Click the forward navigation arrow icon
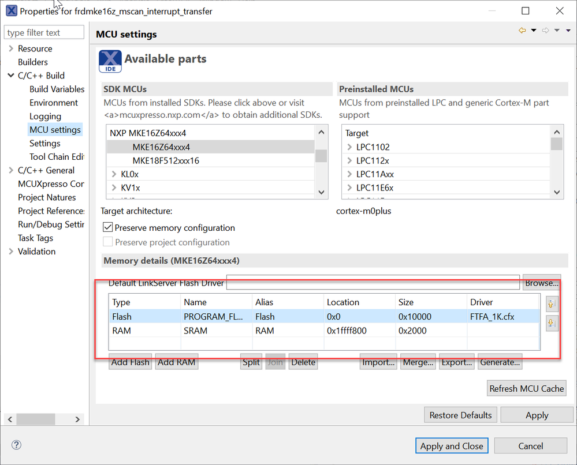The width and height of the screenshot is (577, 465). pyautogui.click(x=546, y=31)
